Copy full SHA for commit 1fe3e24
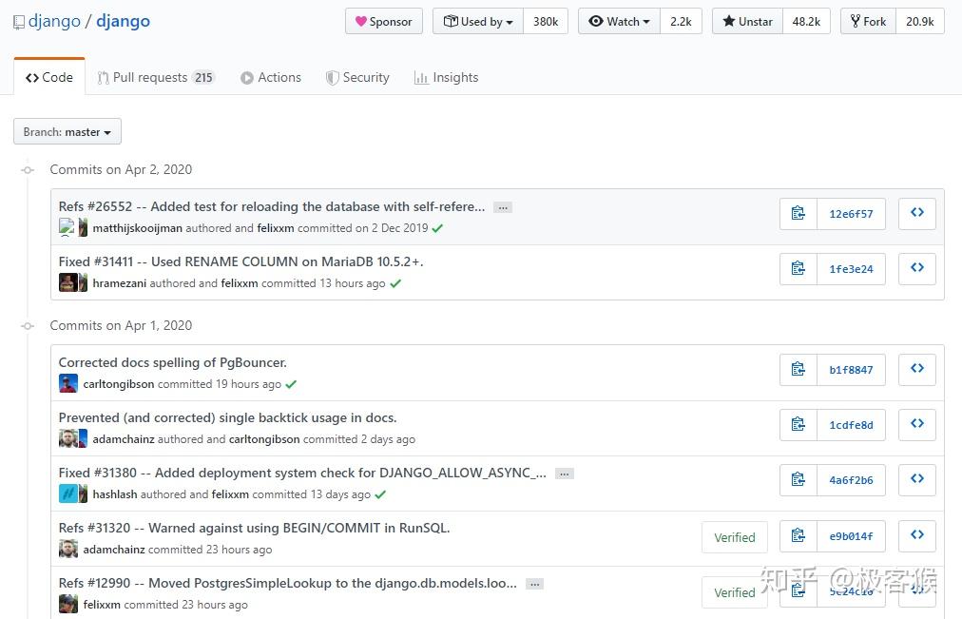Image resolution: width=962 pixels, height=619 pixels. click(x=798, y=269)
